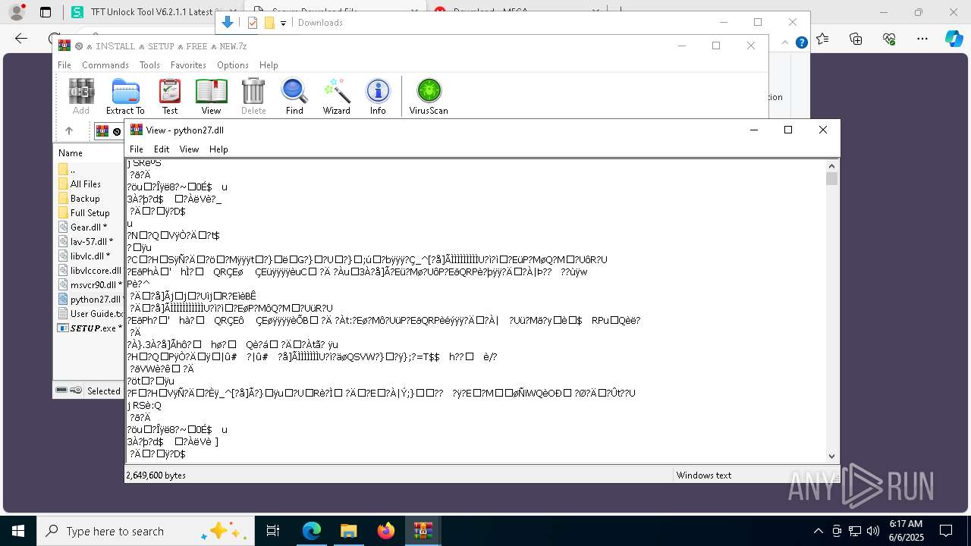Click the viewer scrollbar up arrow
Viewport: 971px width, 546px height.
point(832,165)
